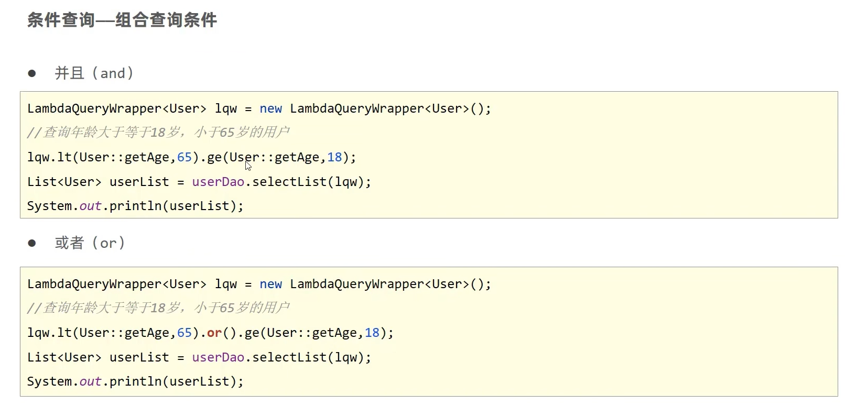Image resolution: width=845 pixels, height=405 pixels.
Task: Click selectList(lqw) in the or block
Action: [308, 358]
